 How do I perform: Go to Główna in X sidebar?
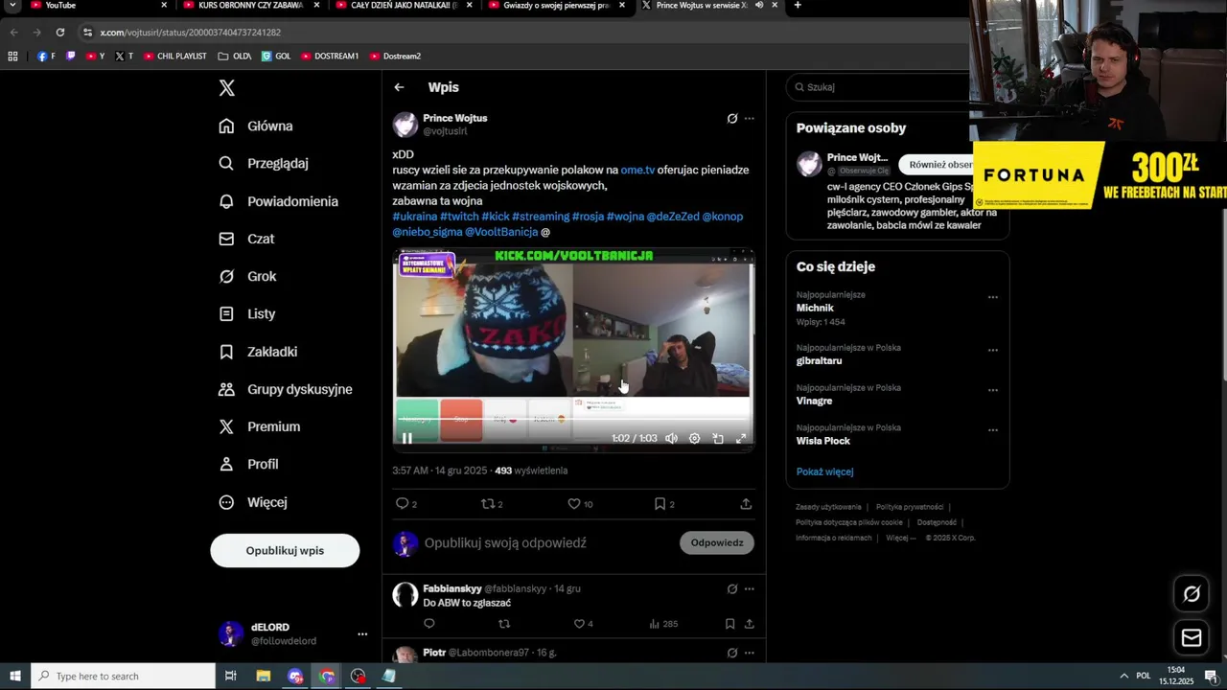[256, 126]
